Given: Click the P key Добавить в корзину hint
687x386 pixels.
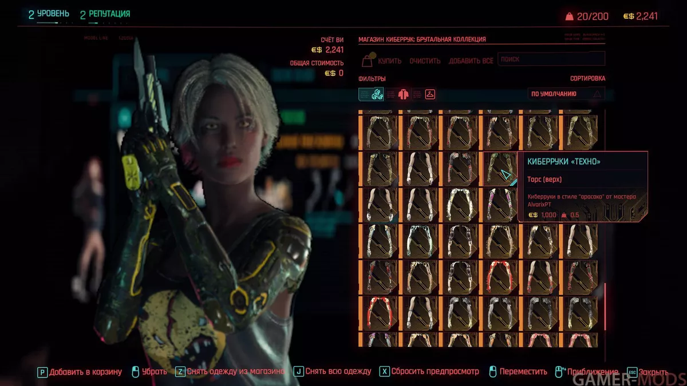Looking at the screenshot, I should coord(80,372).
